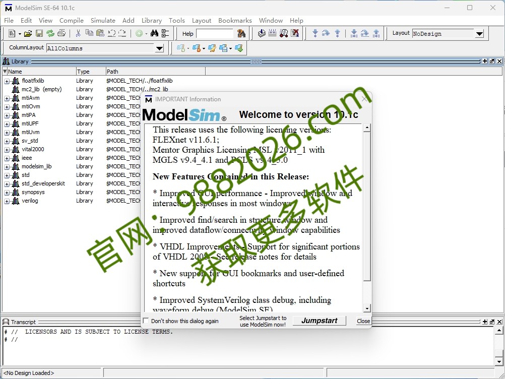This screenshot has width=505, height=379.
Task: Click the Find binoculars icon
Action: pos(154,33)
